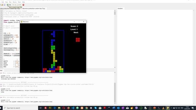The width and height of the screenshot is (196, 110).
Task: Open Firefox from the taskbar
Action: click(68, 108)
